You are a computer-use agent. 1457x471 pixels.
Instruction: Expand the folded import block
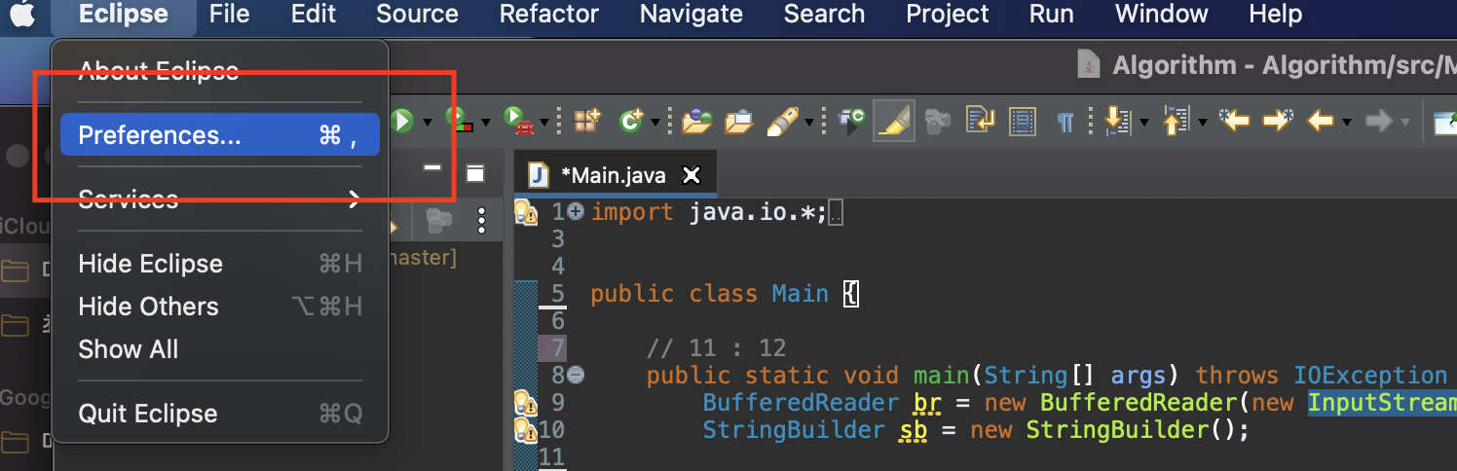pos(576,211)
